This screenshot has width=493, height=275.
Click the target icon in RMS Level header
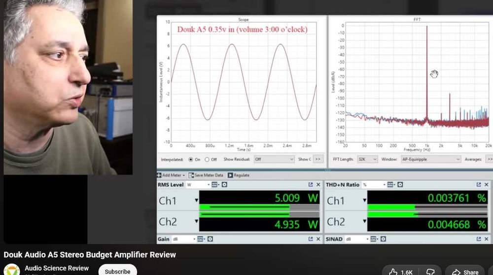pos(224,185)
